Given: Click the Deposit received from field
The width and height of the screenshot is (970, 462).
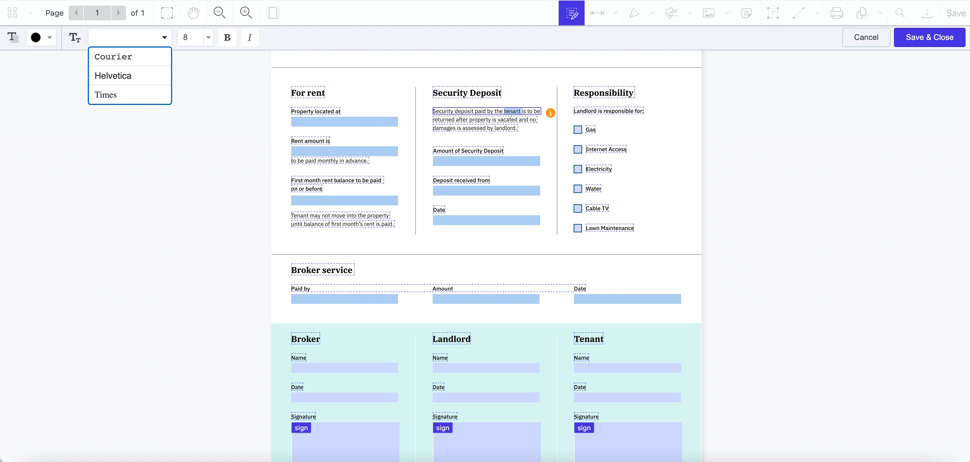Looking at the screenshot, I should pyautogui.click(x=486, y=190).
